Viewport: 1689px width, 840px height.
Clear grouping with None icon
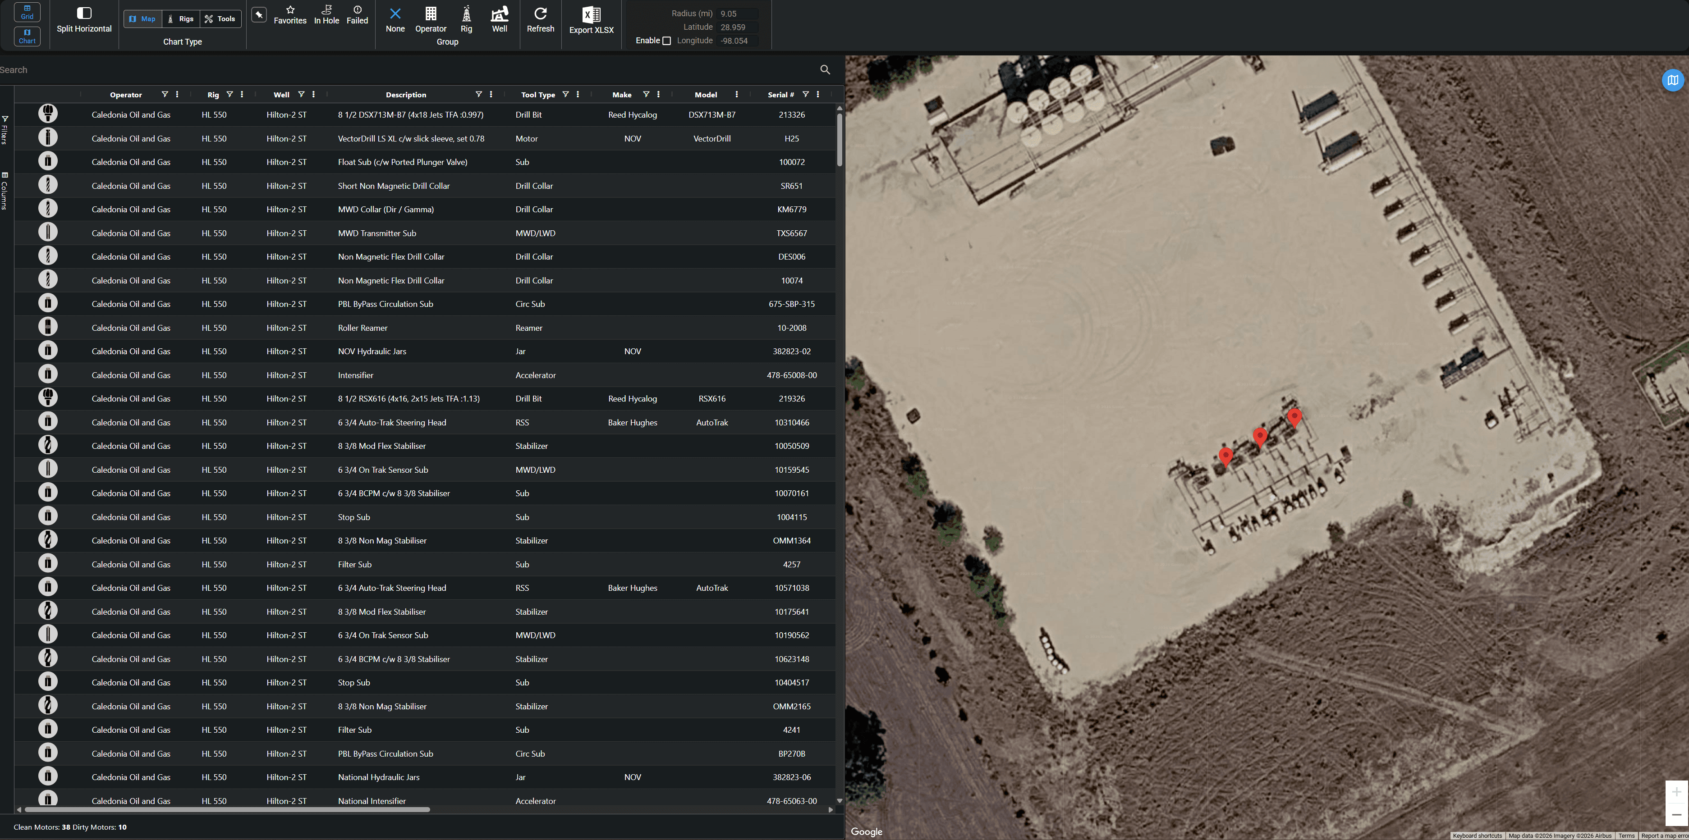[395, 14]
